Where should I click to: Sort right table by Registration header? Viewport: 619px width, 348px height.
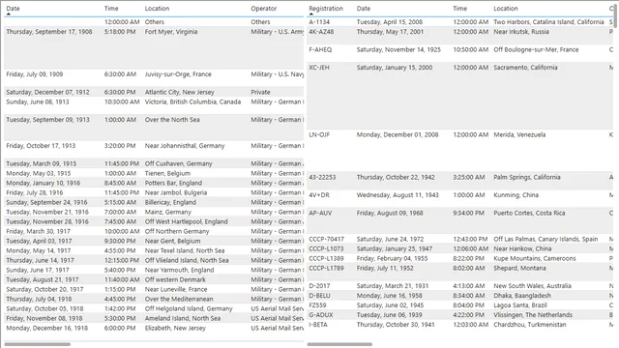326,9
